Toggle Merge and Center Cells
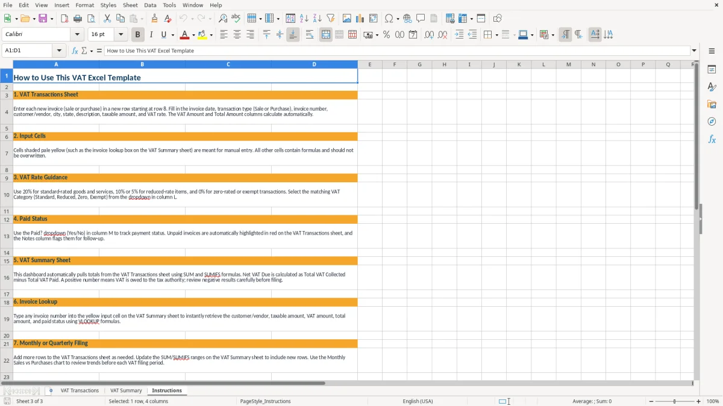The height and width of the screenshot is (406, 723). pyautogui.click(x=326, y=35)
